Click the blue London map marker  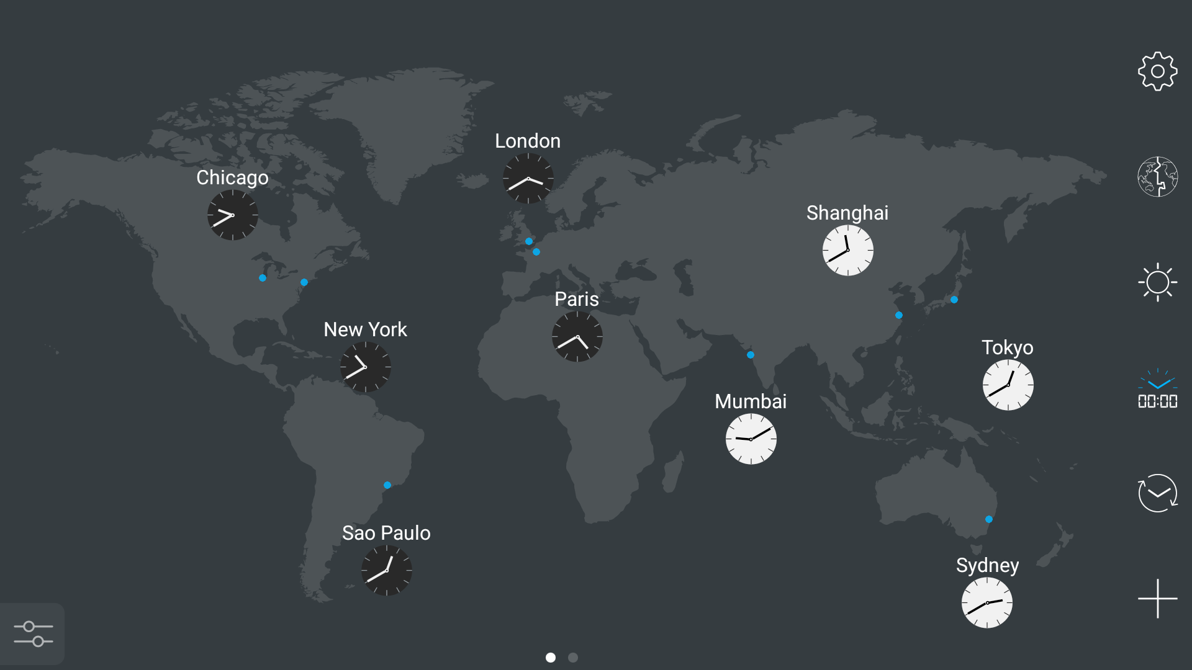pos(529,241)
